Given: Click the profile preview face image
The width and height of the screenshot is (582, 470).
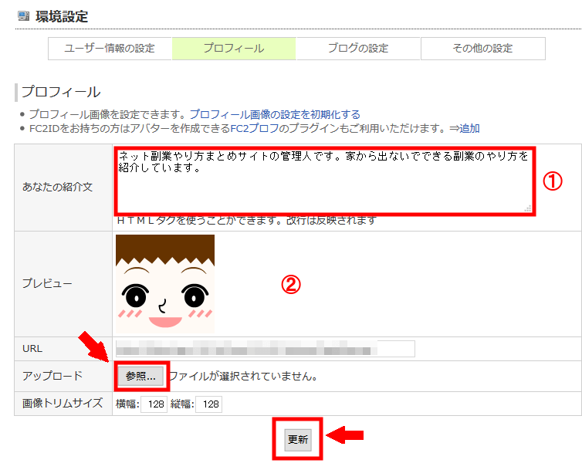Looking at the screenshot, I should 165,284.
